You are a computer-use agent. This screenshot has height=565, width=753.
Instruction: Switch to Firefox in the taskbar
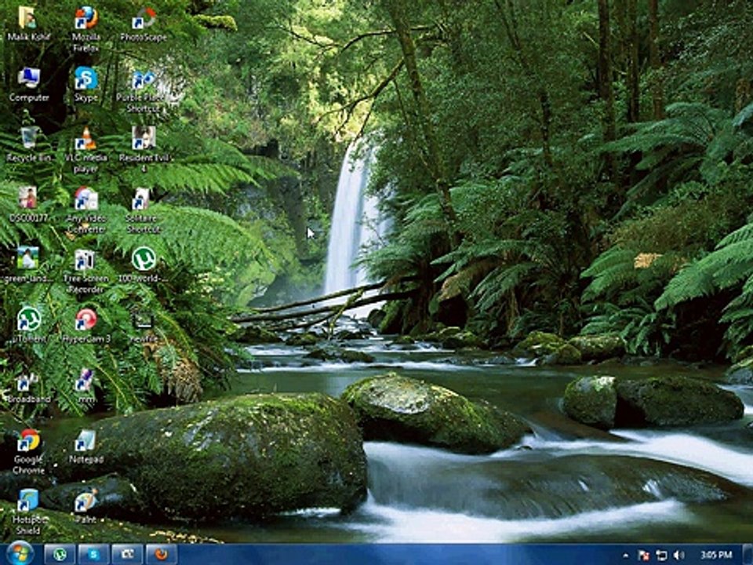point(161,554)
